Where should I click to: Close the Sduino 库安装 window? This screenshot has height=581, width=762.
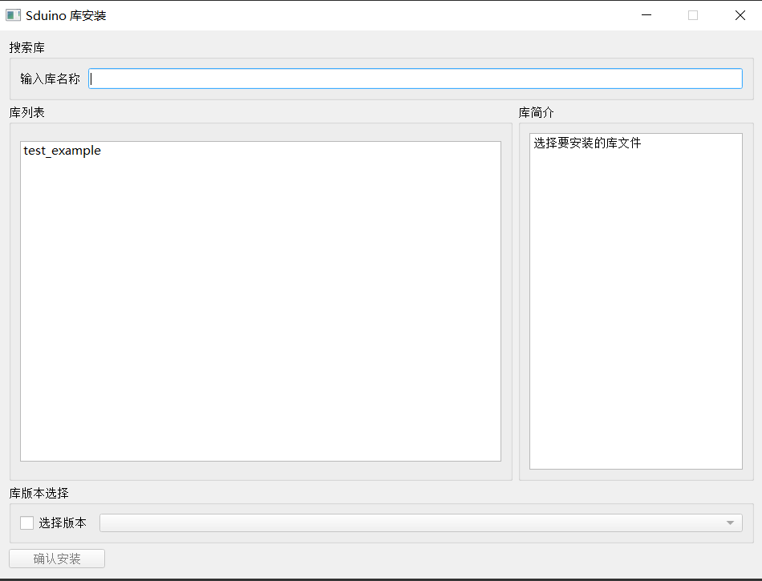(740, 15)
